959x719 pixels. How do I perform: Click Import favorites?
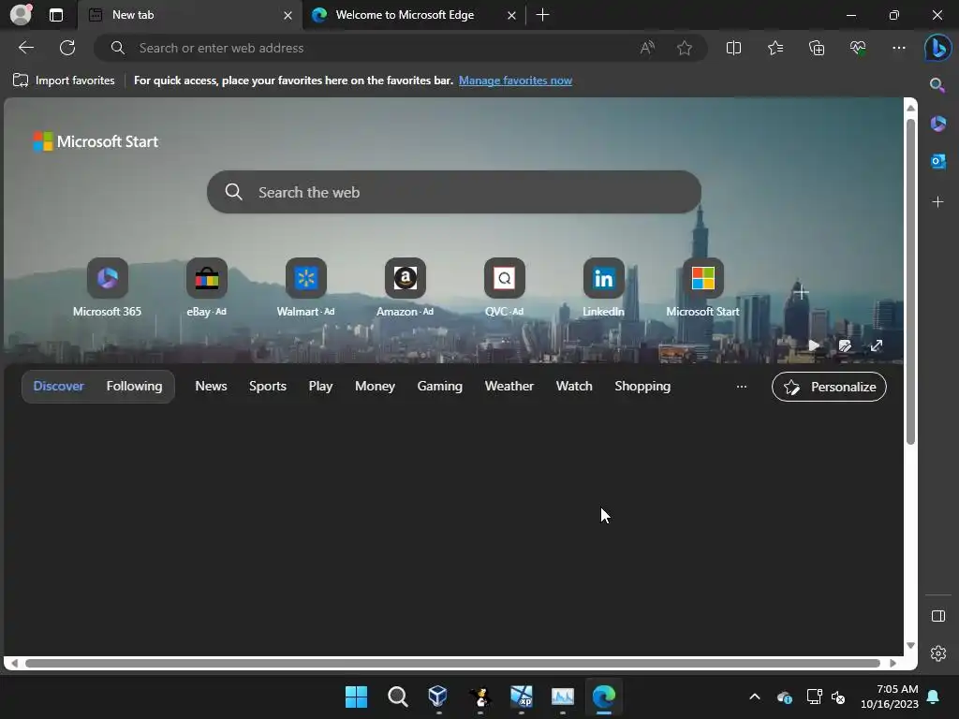point(64,81)
